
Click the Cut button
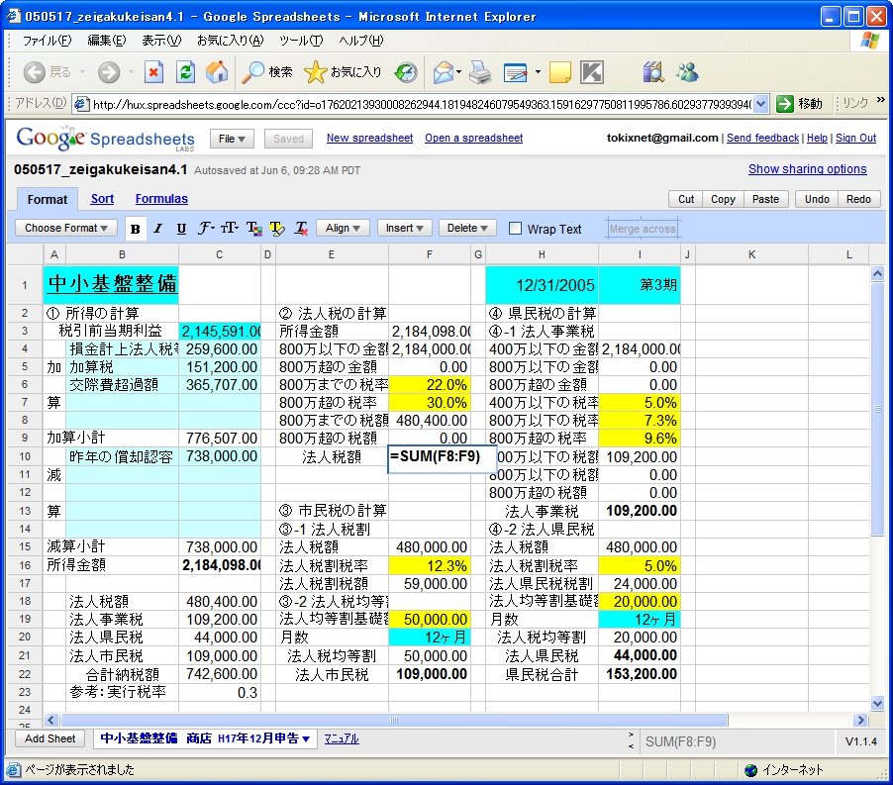point(686,199)
